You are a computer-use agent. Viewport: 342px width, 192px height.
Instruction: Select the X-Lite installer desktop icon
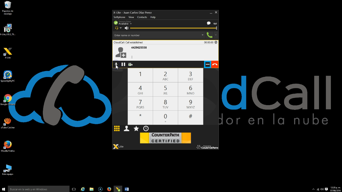[x=8, y=30]
